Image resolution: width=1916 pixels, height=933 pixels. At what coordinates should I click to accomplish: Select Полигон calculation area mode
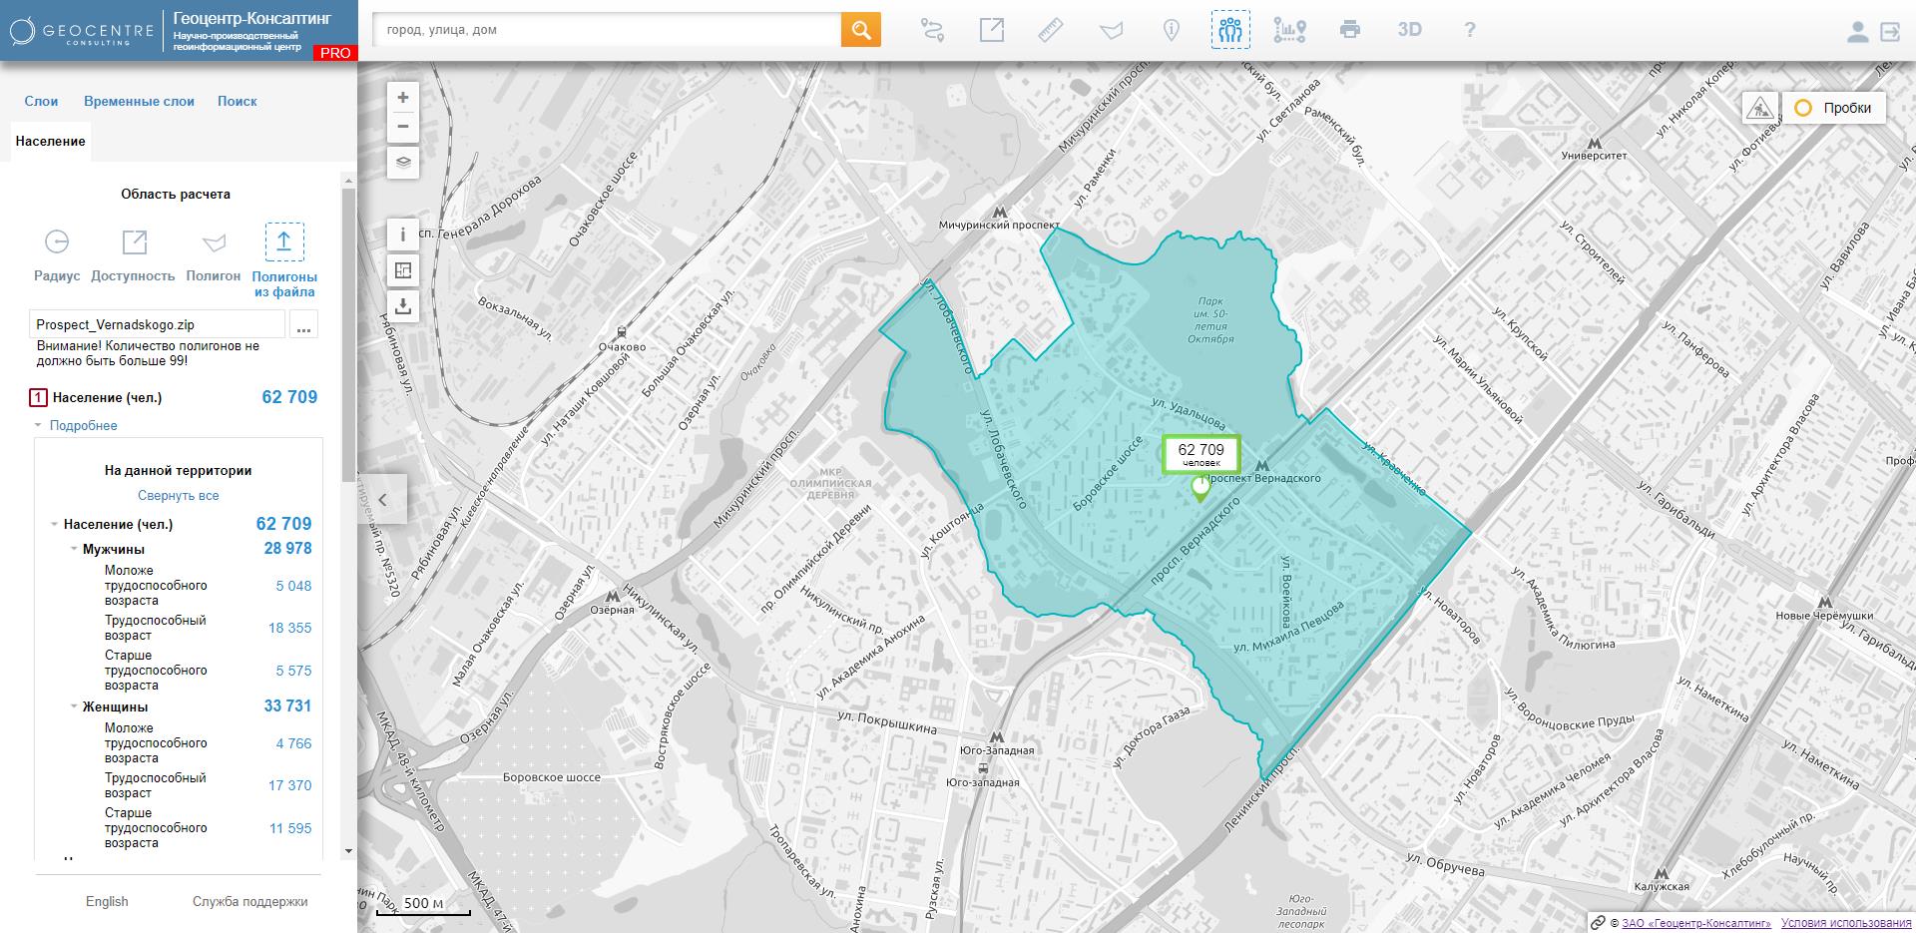(x=214, y=254)
